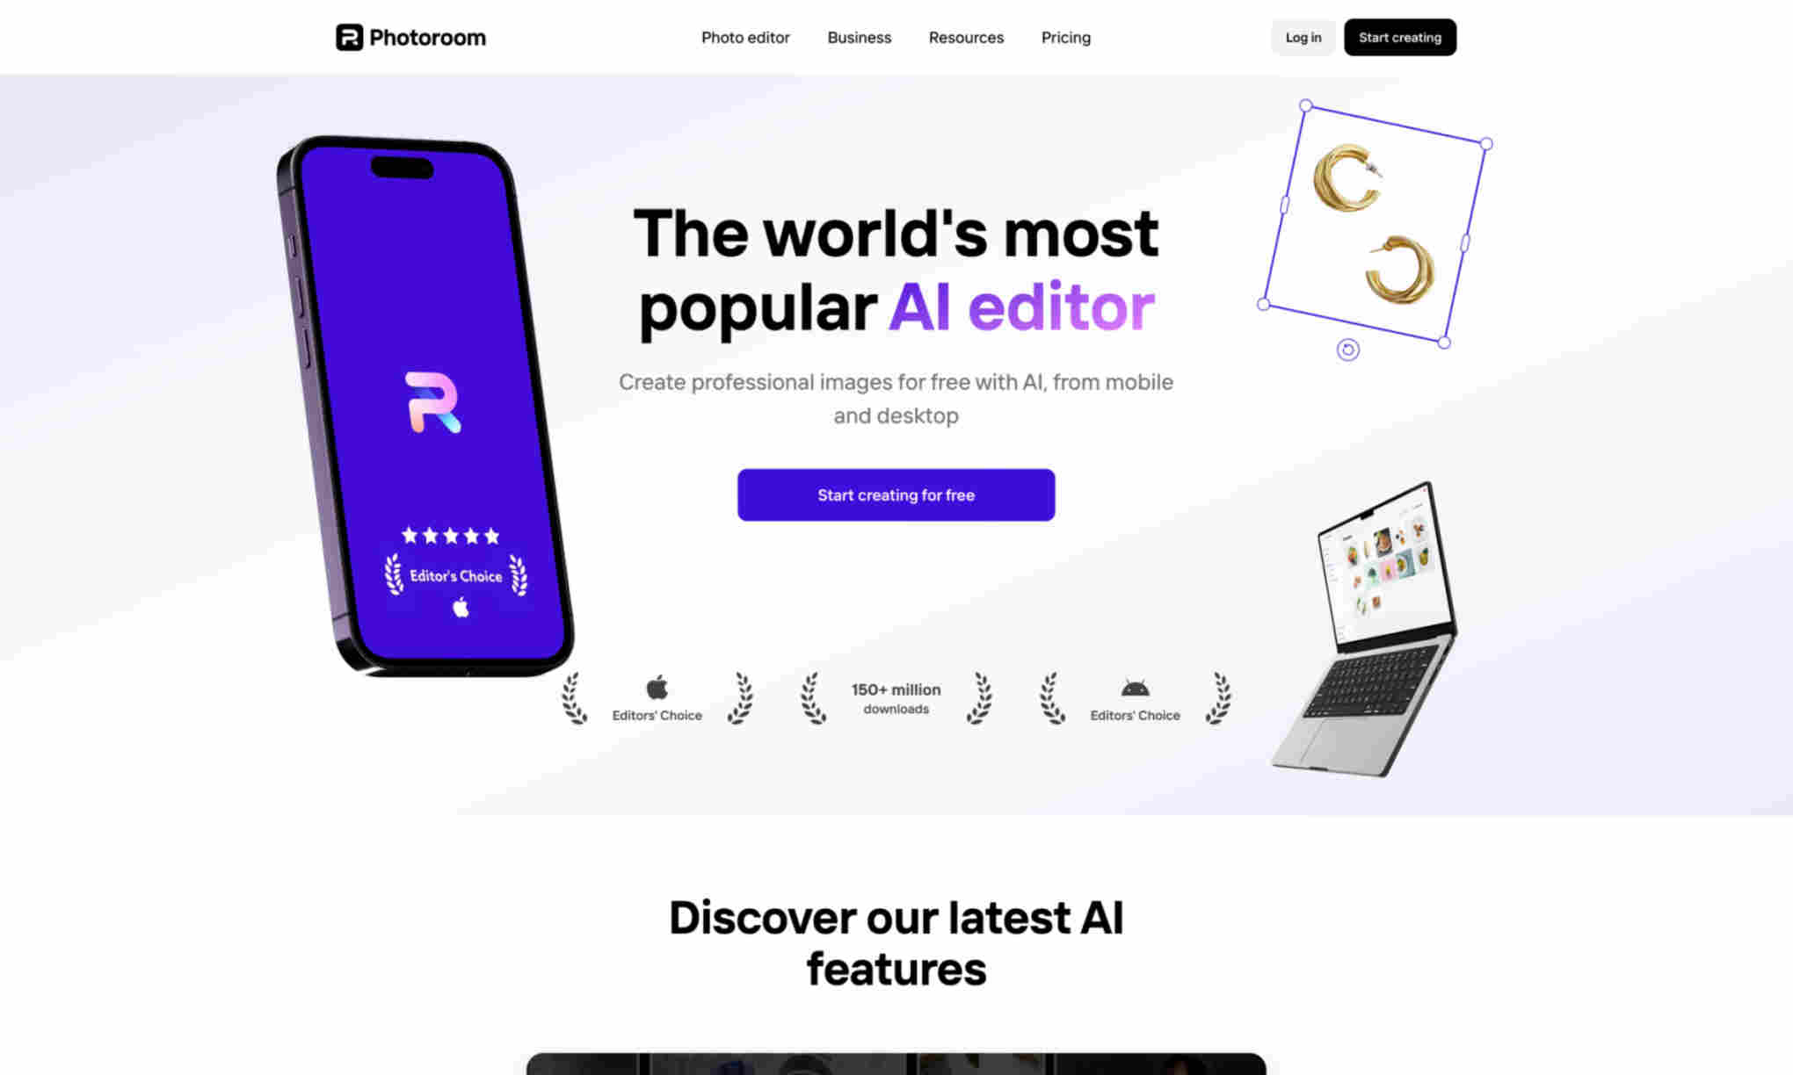Toggle the Editors Choice award display
The width and height of the screenshot is (1793, 1075).
point(657,699)
